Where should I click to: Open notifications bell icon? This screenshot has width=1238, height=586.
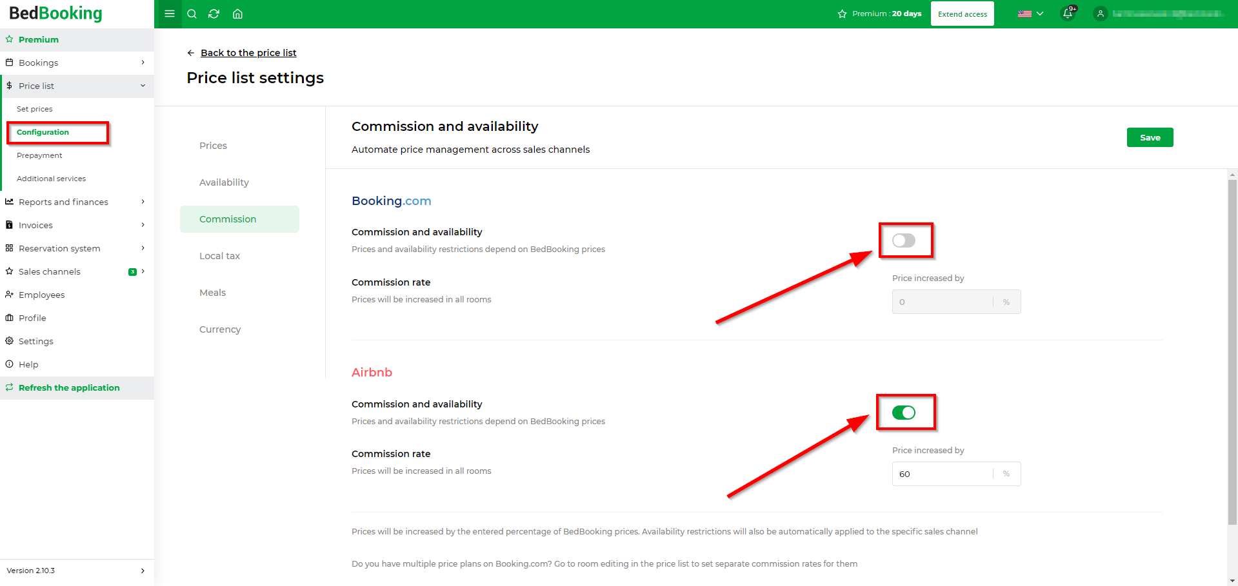click(1068, 14)
